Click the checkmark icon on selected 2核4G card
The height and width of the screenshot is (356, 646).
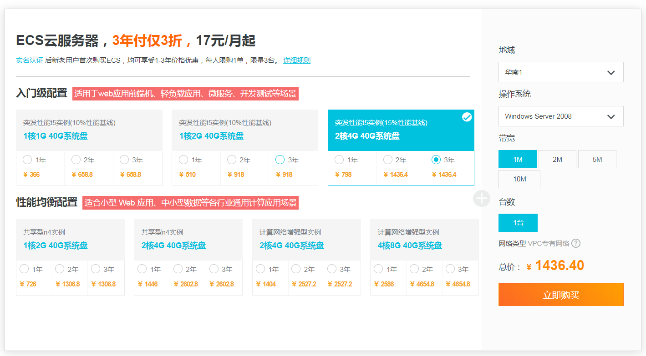(467, 117)
